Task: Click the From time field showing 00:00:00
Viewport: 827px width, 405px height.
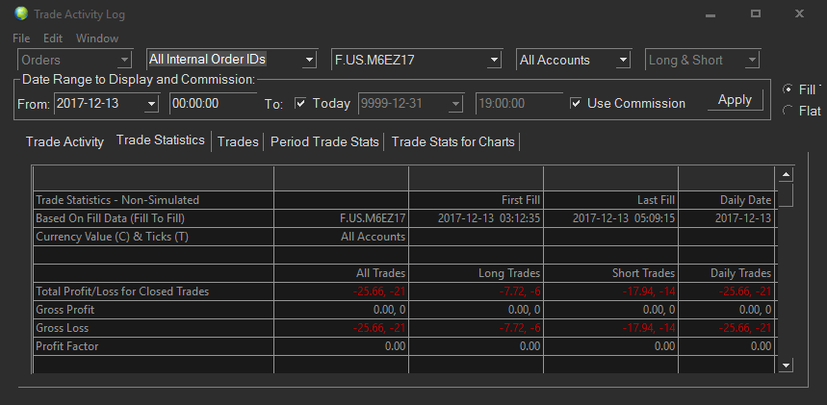Action: pyautogui.click(x=213, y=103)
